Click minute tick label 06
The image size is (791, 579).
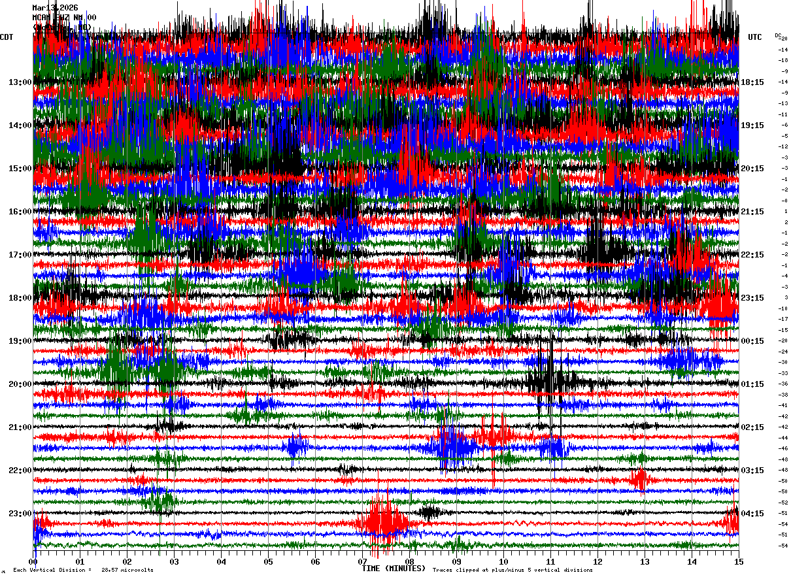click(315, 561)
